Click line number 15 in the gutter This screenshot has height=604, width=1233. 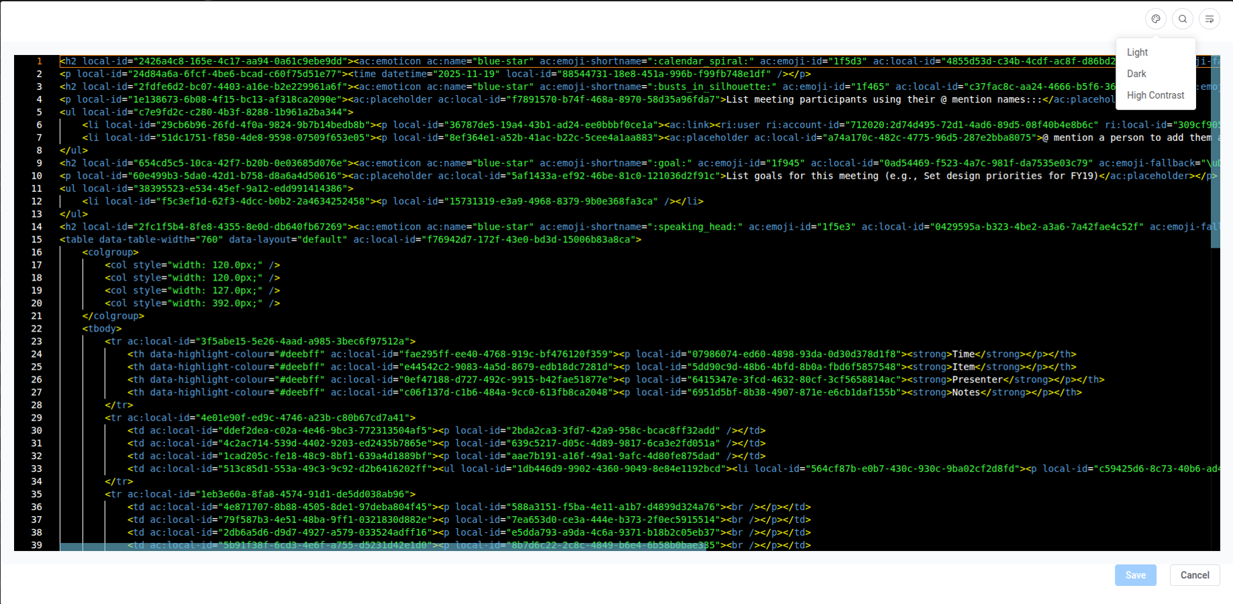(36, 240)
